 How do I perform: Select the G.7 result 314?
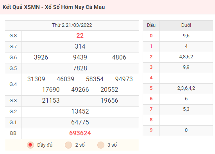point(80,46)
